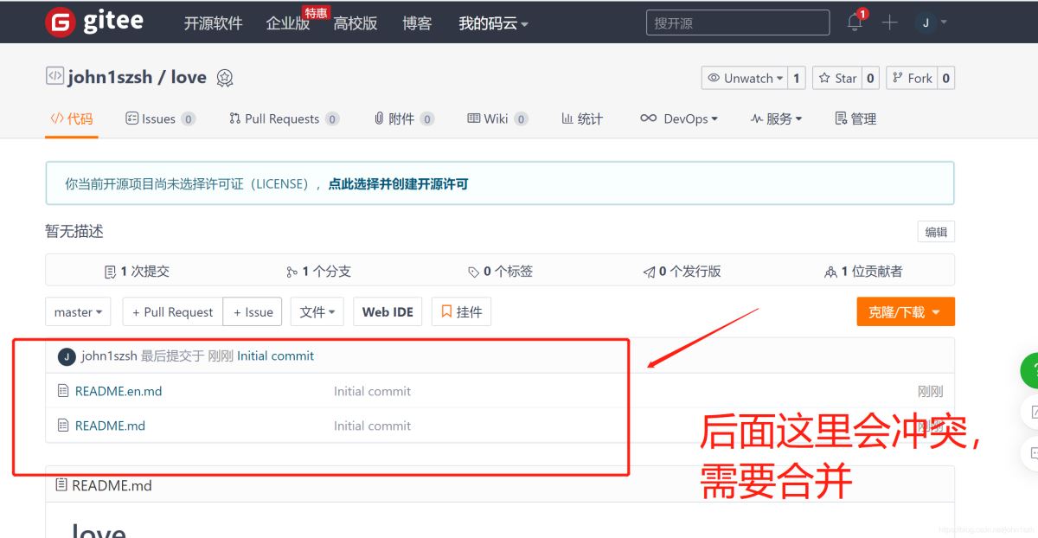View 0 个标签 tags

coord(500,272)
